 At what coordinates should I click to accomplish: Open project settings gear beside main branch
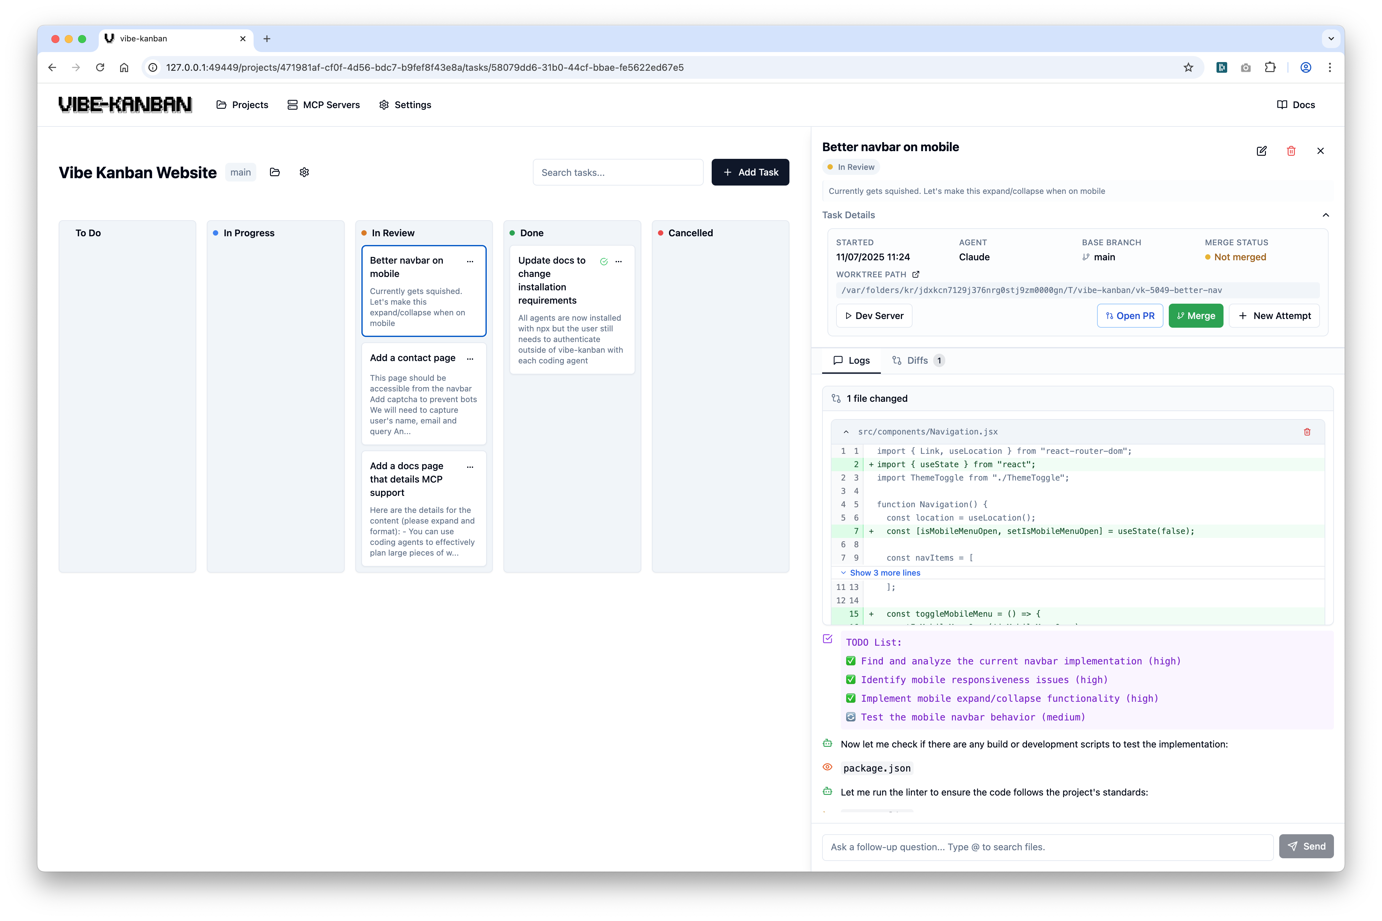point(304,172)
